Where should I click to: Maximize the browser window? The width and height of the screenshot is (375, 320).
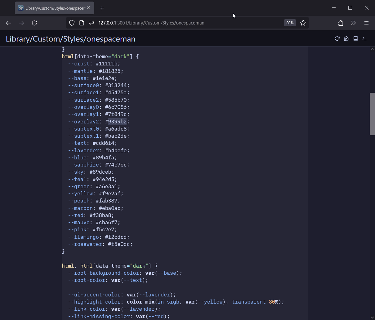[350, 8]
